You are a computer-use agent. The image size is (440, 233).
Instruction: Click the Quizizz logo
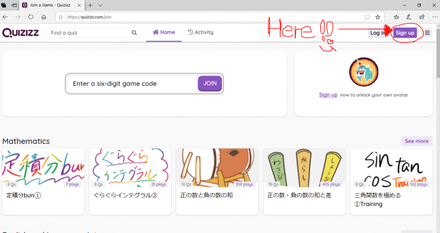(x=20, y=33)
